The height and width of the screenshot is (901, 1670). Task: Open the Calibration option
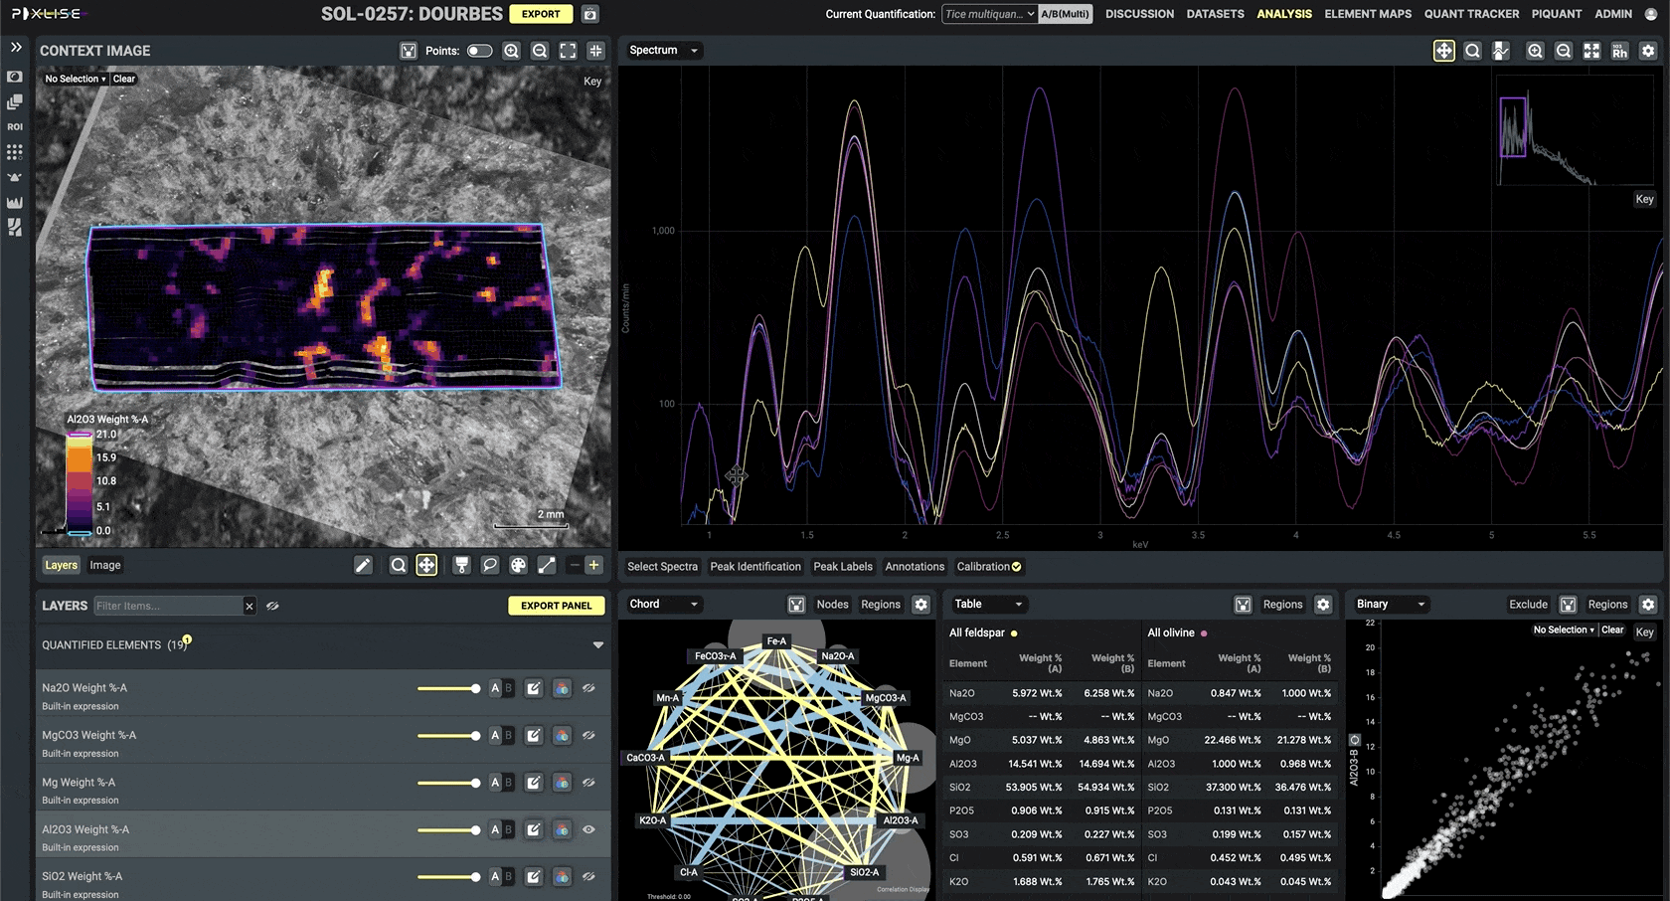[989, 567]
